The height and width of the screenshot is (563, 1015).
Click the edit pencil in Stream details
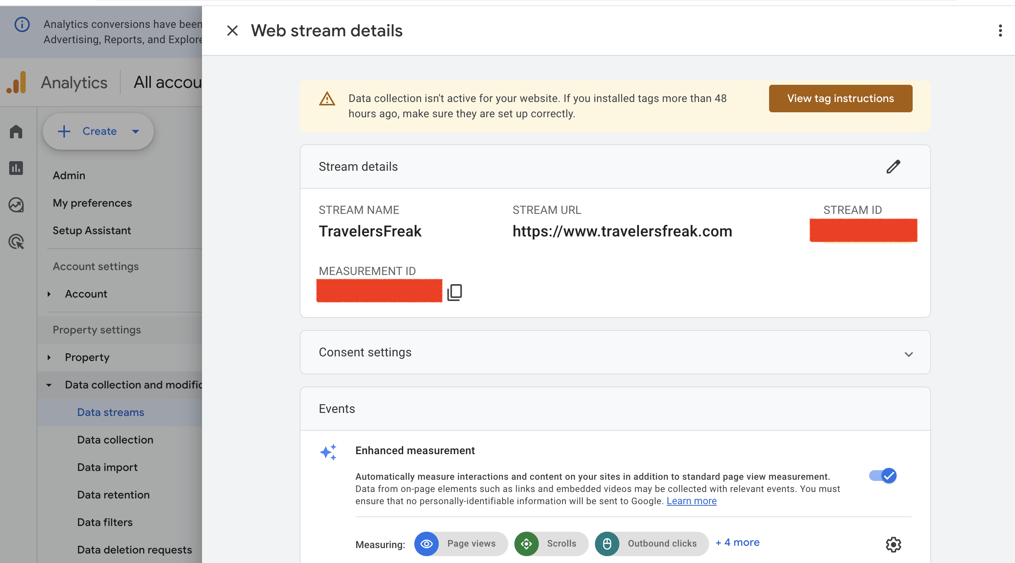(x=893, y=167)
